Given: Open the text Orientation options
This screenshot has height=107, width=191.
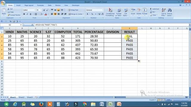Looking at the screenshot, I should pos(62,10).
